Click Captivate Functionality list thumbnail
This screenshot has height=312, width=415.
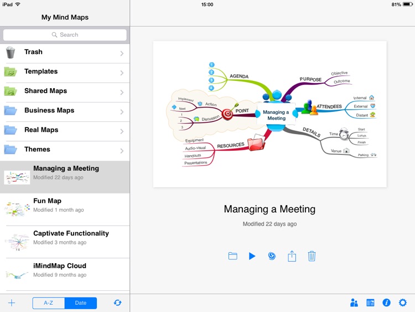[x=17, y=242]
